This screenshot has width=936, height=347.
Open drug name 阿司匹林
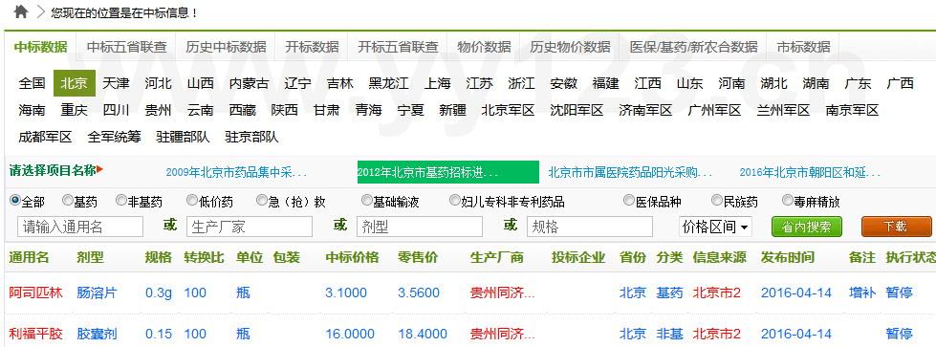tap(35, 293)
